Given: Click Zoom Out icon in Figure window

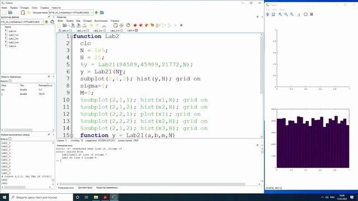Looking at the screenshot, I should coord(286,15).
